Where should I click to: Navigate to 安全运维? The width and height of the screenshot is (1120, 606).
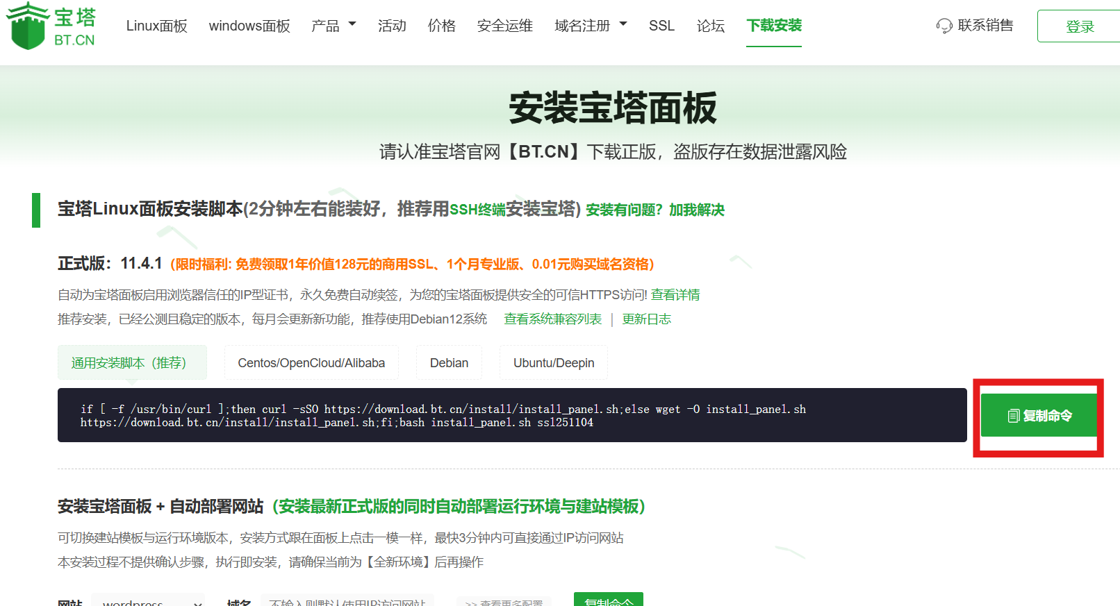(x=505, y=26)
